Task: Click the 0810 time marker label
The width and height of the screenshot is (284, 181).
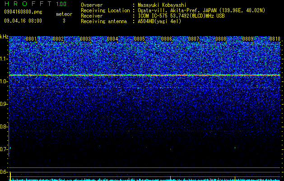Action: (x=275, y=39)
